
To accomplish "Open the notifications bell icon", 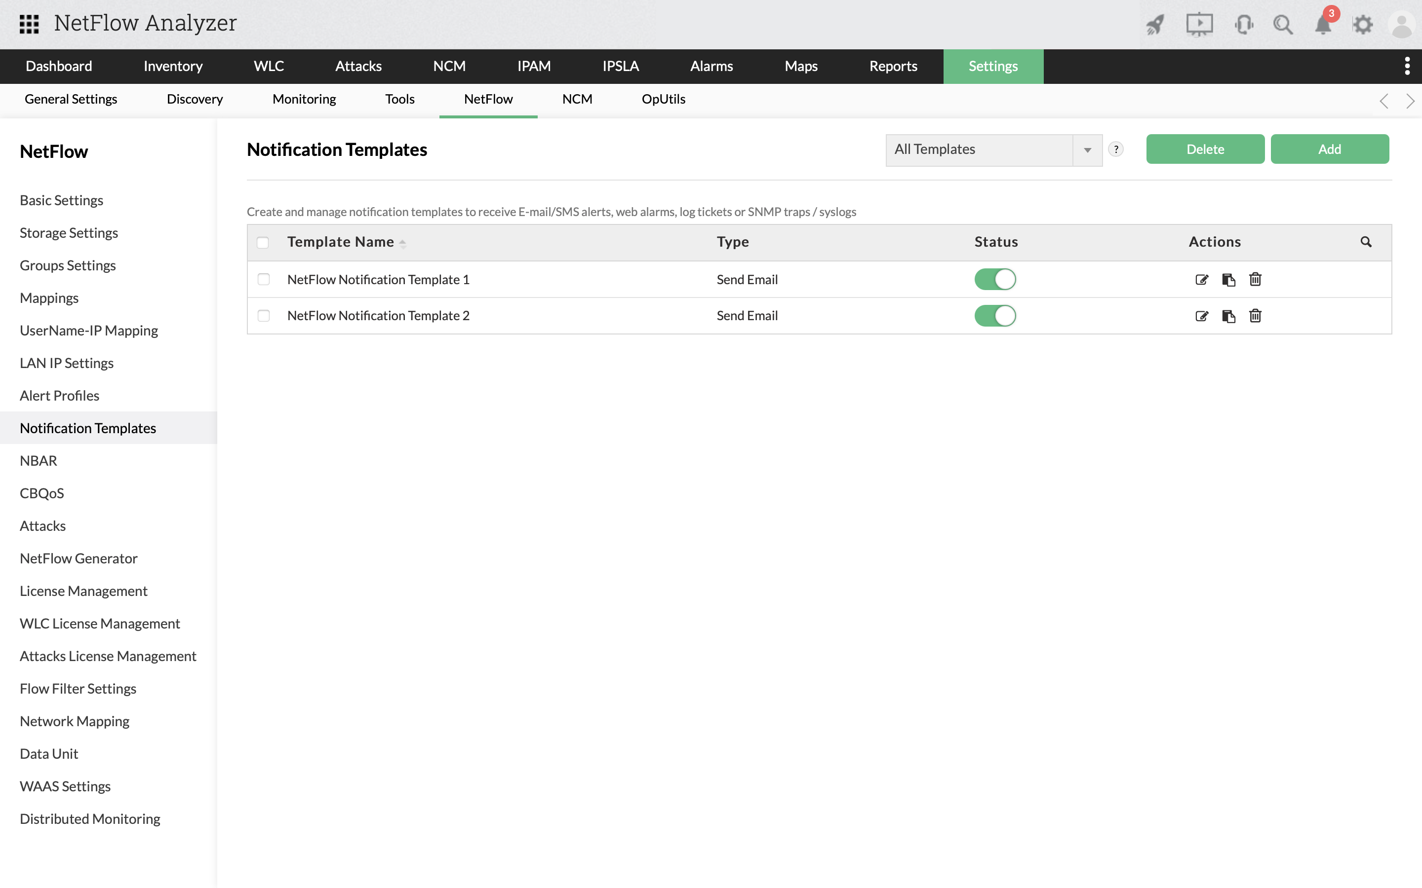I will tap(1323, 25).
